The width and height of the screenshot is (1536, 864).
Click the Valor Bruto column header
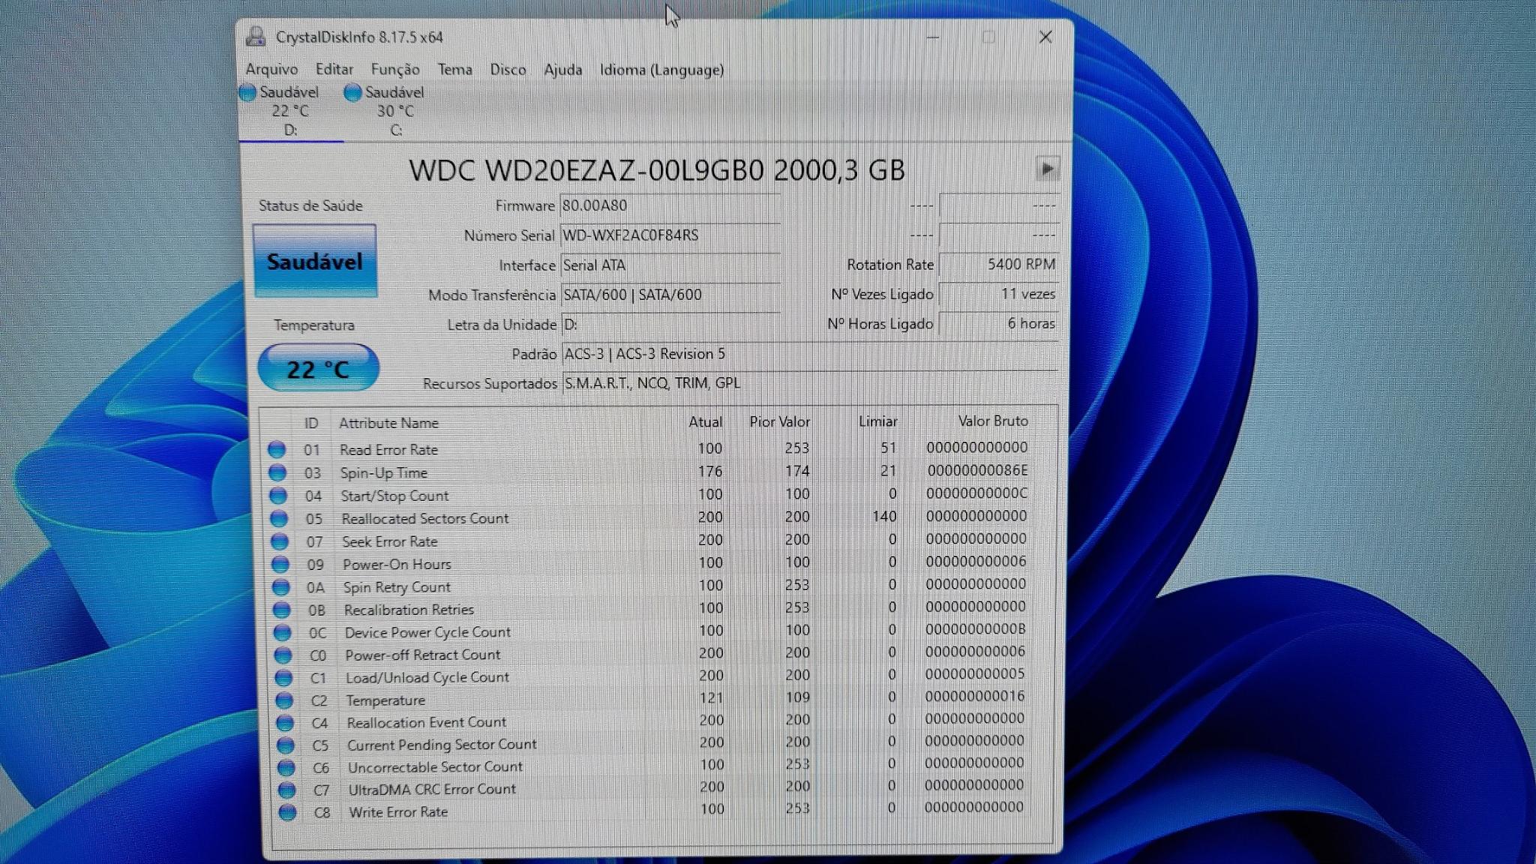point(993,421)
